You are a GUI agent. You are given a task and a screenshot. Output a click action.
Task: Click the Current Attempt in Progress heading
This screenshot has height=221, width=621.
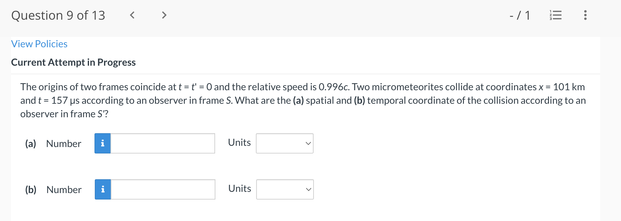[73, 62]
